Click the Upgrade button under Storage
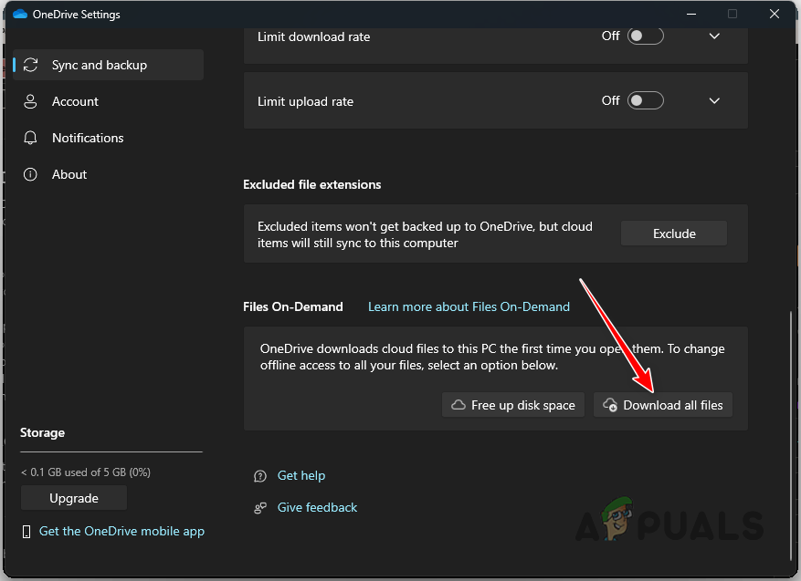 point(73,498)
